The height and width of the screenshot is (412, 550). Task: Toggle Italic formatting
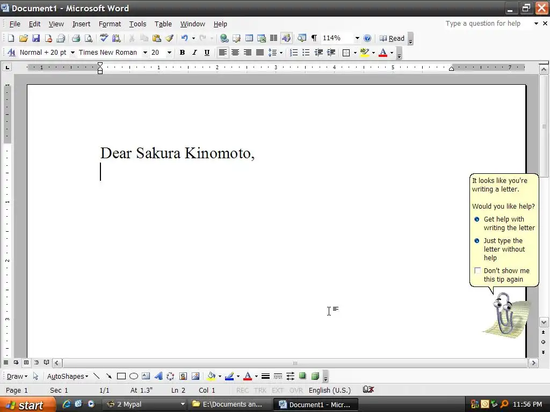194,53
